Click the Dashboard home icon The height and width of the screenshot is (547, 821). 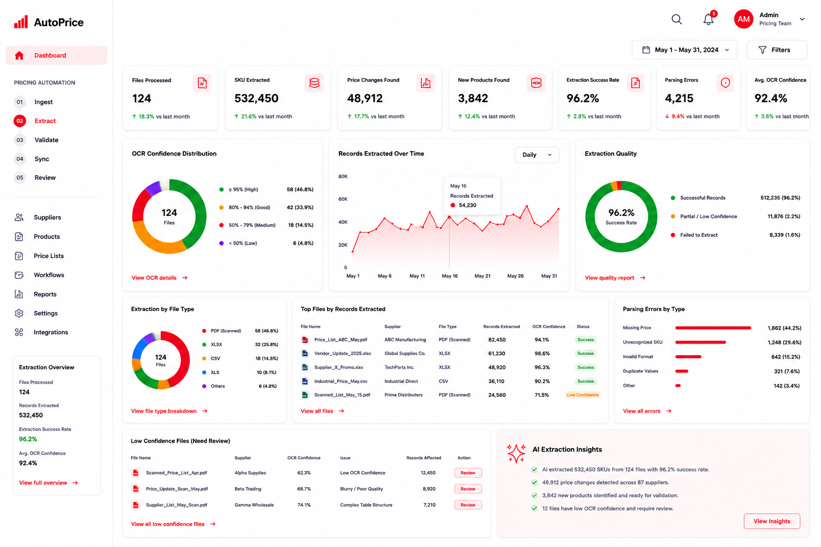[19, 56]
